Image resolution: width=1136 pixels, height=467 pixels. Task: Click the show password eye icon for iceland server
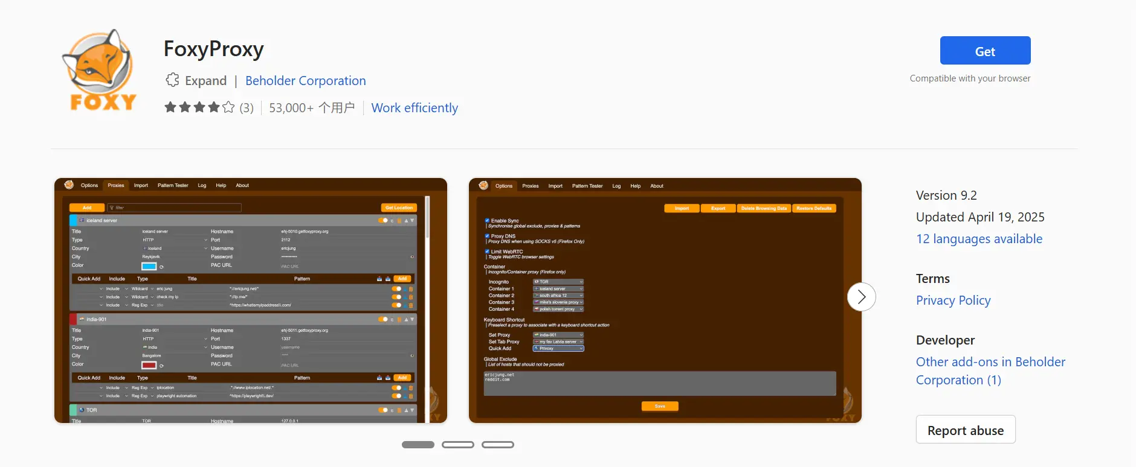click(x=412, y=257)
